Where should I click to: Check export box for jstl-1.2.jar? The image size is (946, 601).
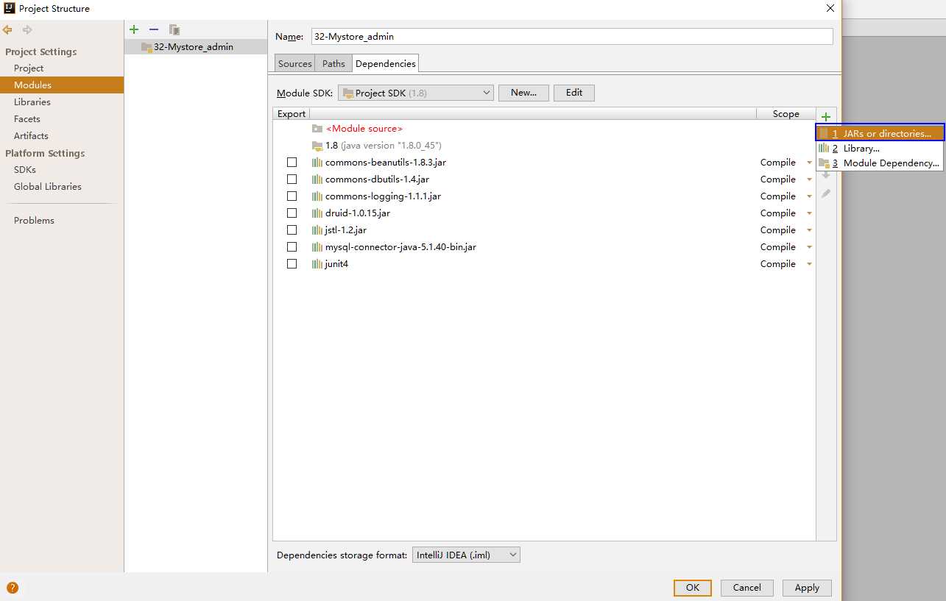coord(292,230)
